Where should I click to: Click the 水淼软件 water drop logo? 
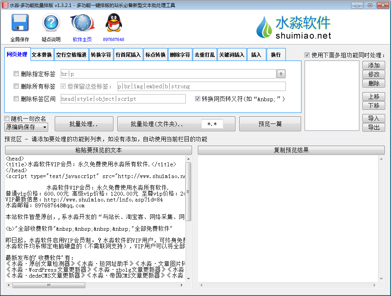point(265,28)
